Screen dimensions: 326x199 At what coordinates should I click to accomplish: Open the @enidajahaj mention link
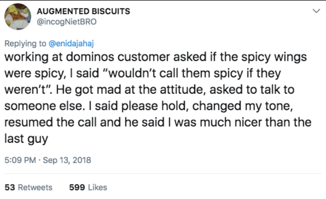pos(71,43)
